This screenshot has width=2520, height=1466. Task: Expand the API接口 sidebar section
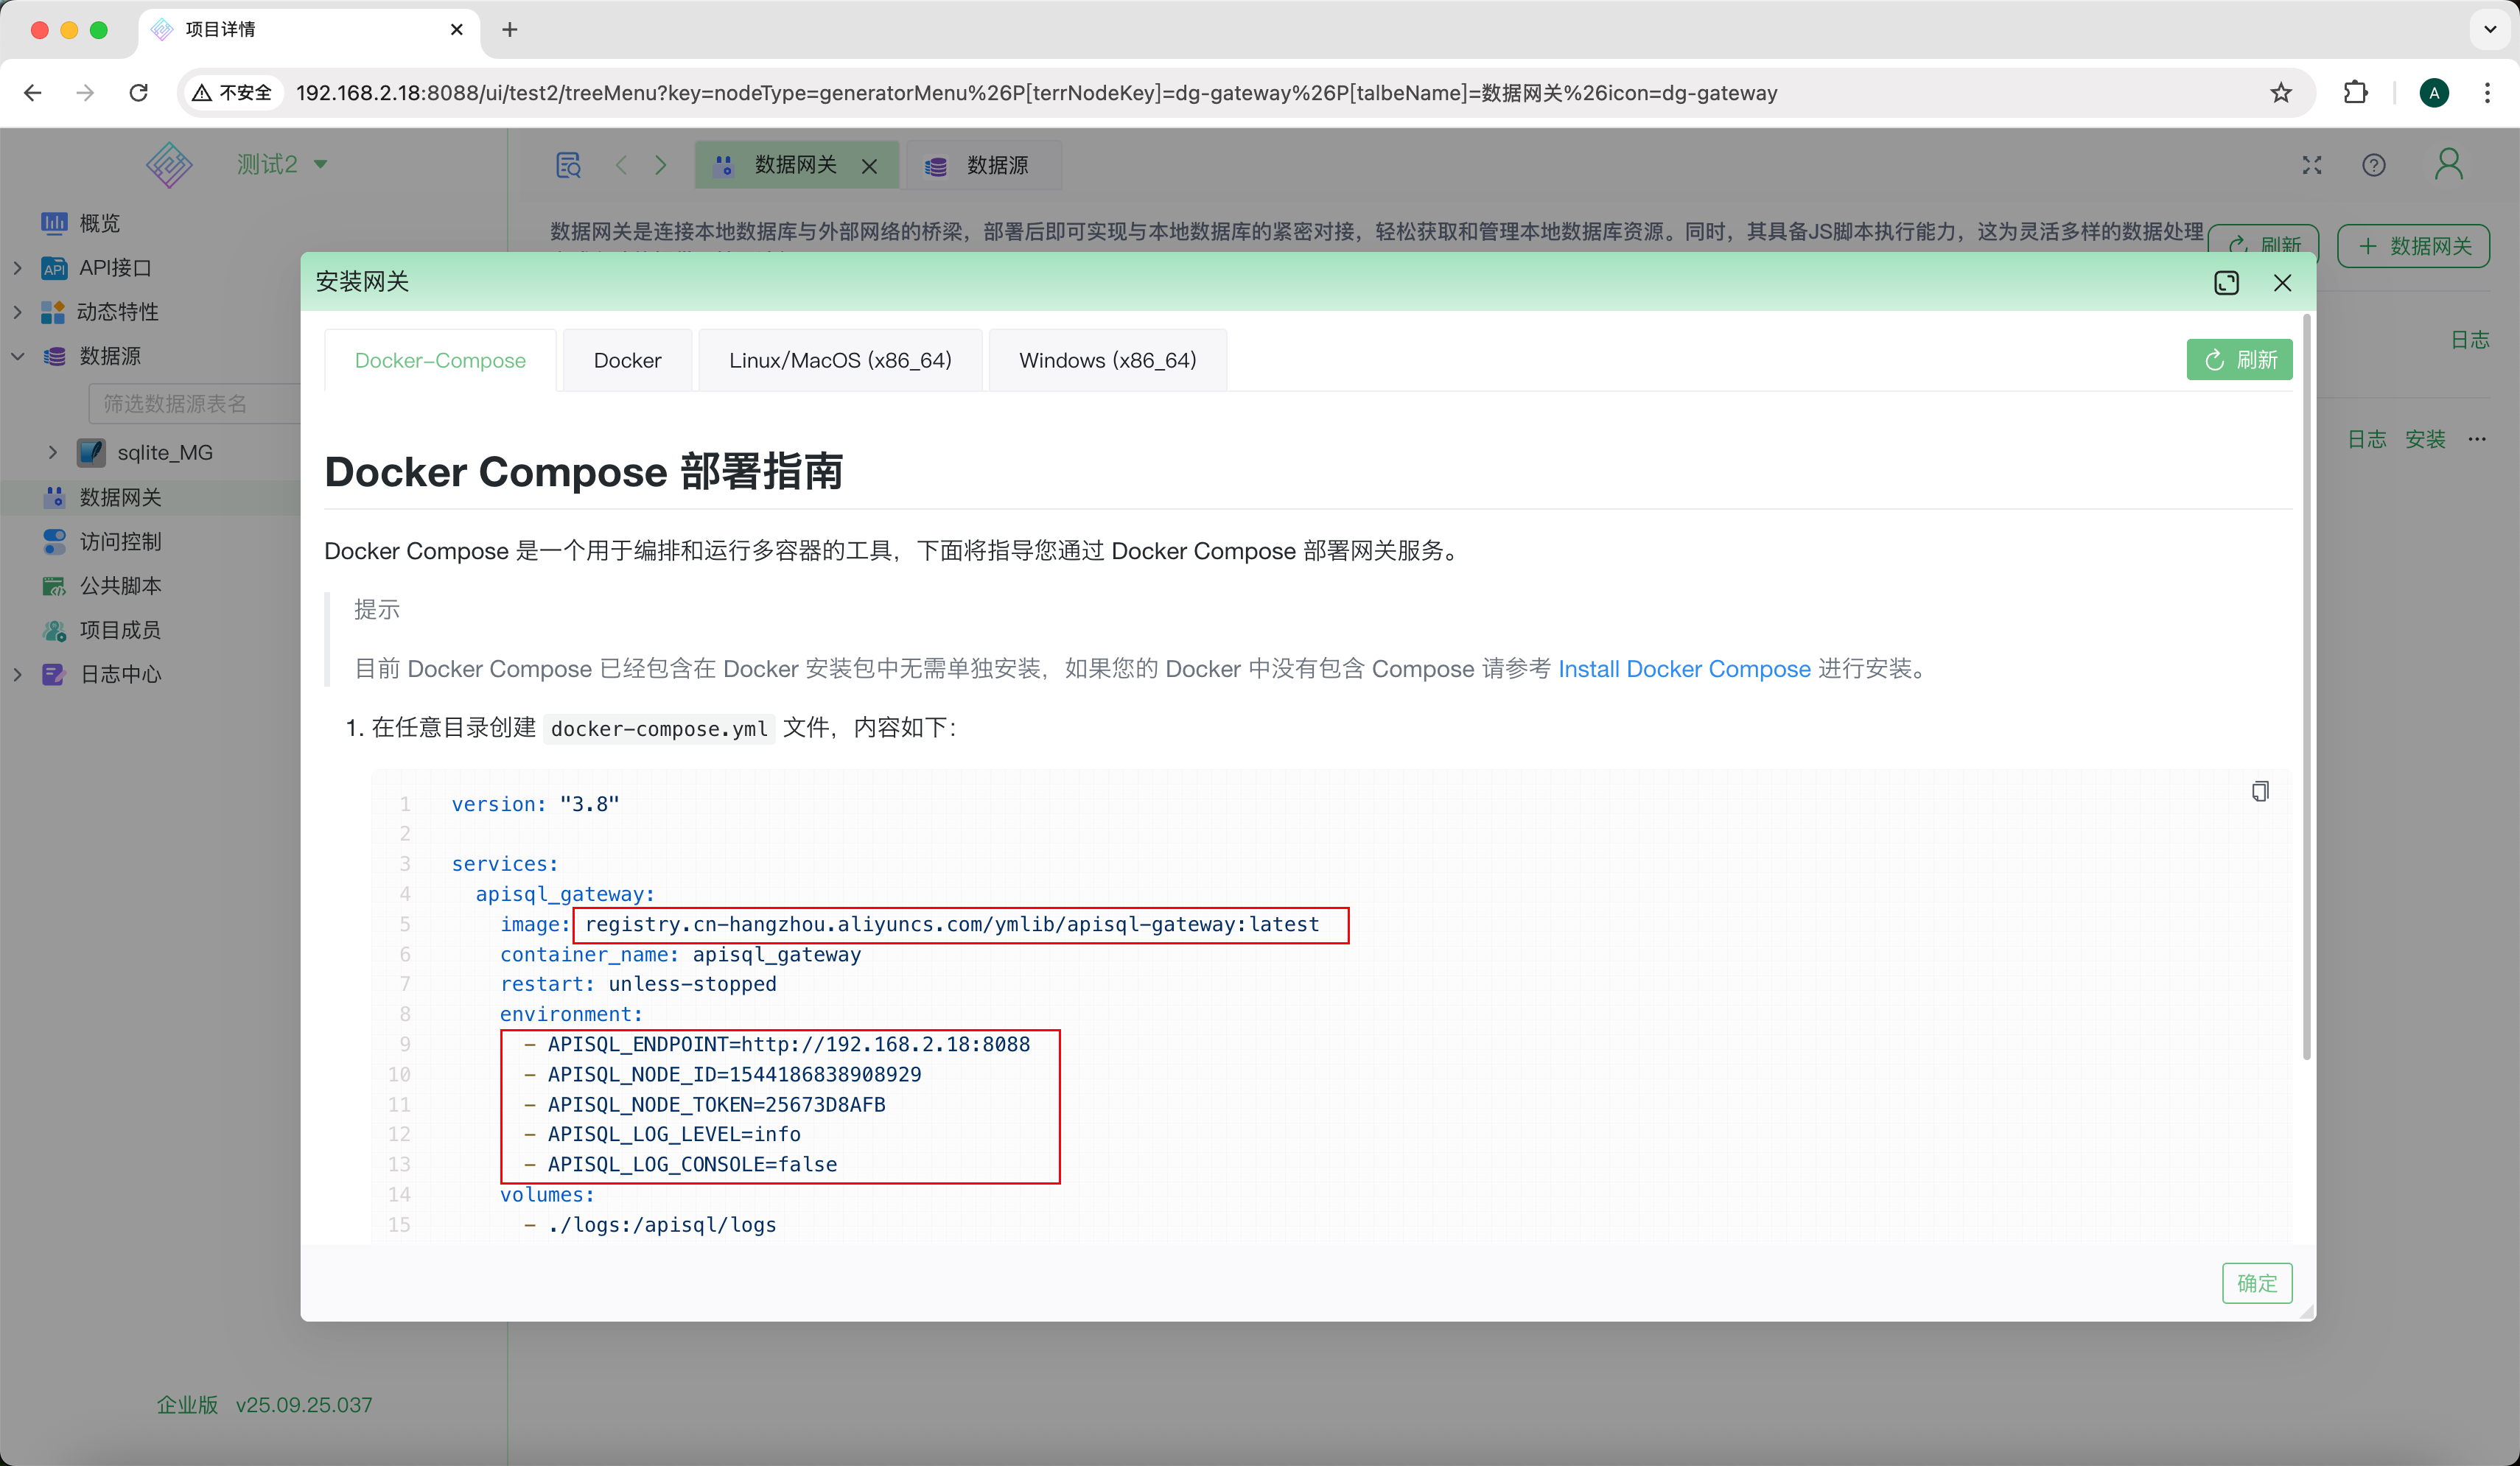tap(17, 267)
